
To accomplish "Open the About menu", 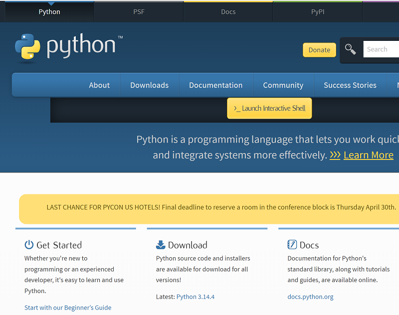I will click(x=99, y=85).
